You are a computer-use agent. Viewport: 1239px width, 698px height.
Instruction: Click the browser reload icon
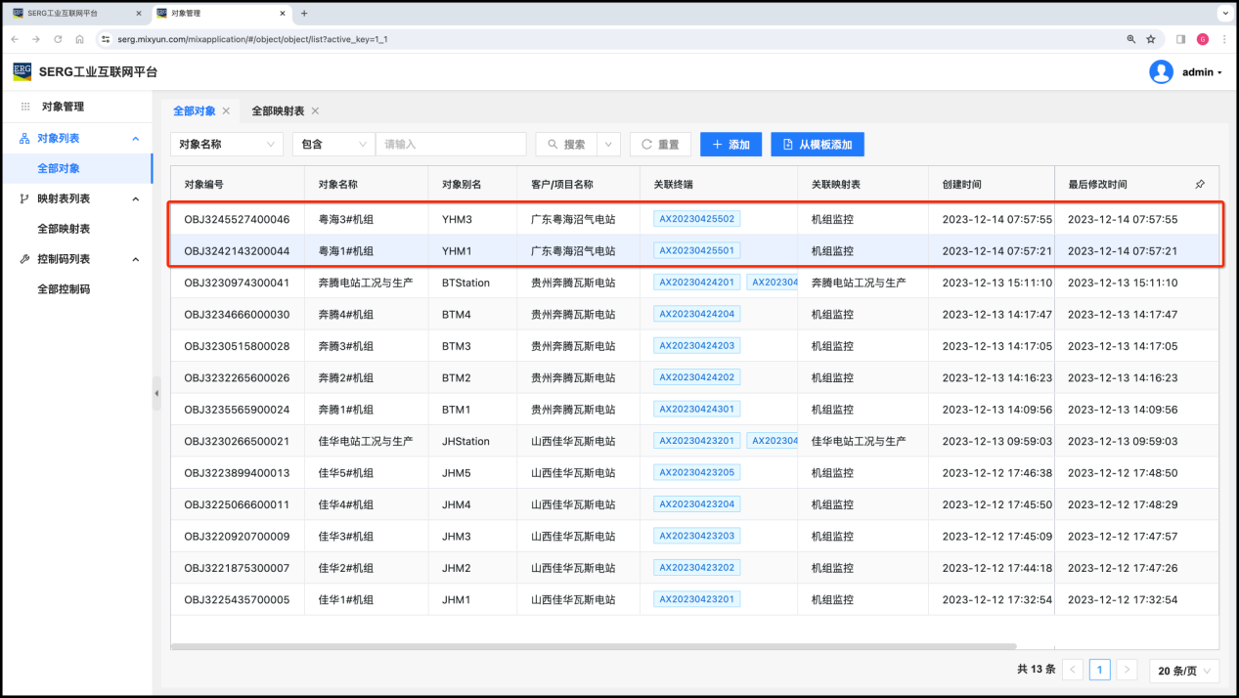[58, 39]
